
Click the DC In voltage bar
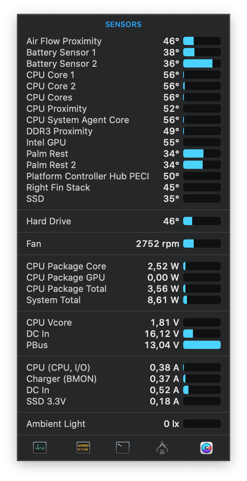pos(202,334)
